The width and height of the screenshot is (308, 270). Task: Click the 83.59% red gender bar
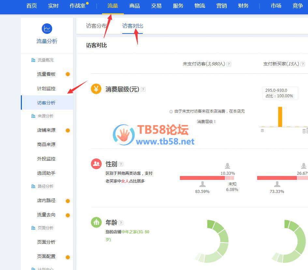(202, 178)
